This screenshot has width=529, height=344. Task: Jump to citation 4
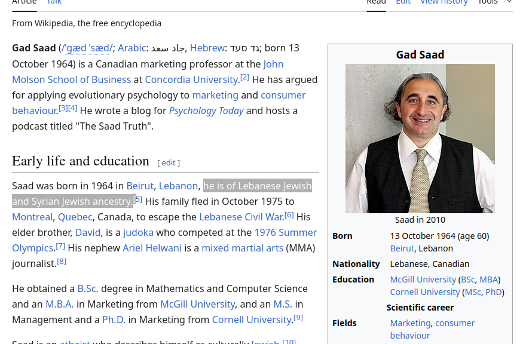72,108
